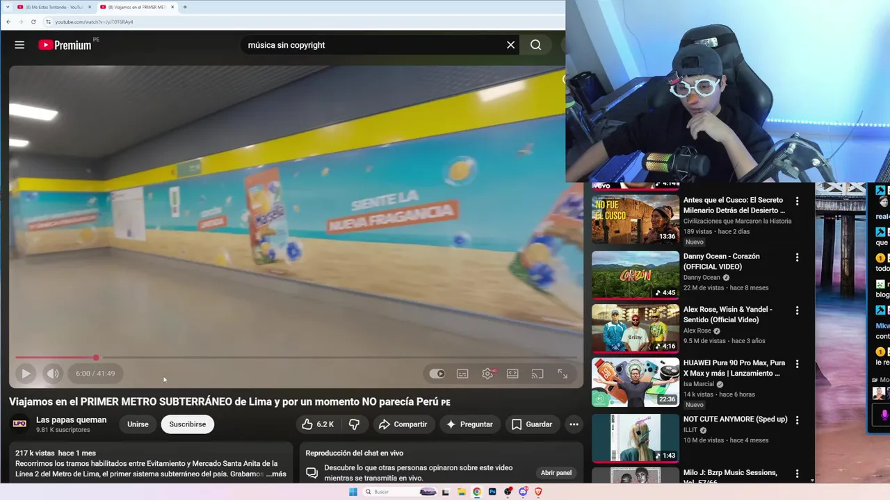The height and width of the screenshot is (500, 890).
Task: Open 'Milo J: Bzrp Music Sessions' video title
Action: point(730,476)
